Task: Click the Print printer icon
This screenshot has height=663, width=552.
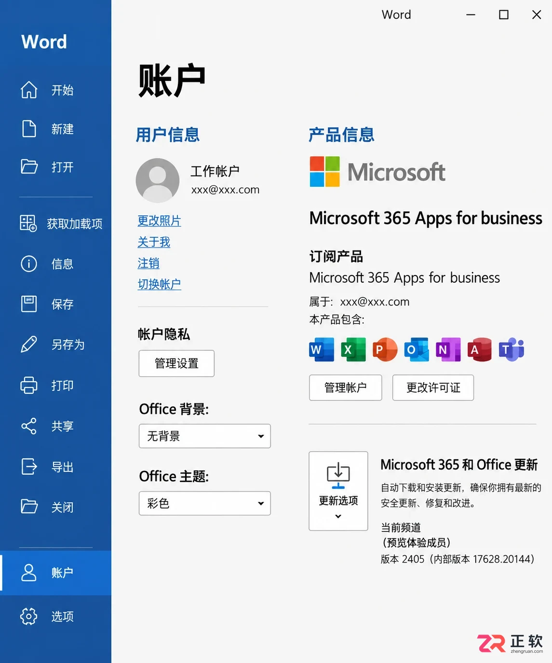Action: [29, 385]
